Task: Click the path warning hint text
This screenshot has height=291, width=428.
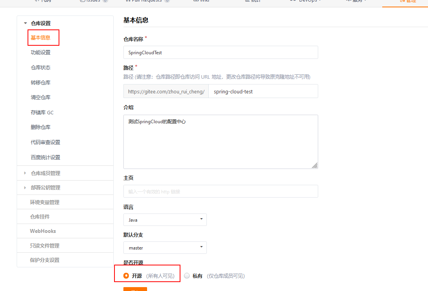Action: pyautogui.click(x=217, y=77)
